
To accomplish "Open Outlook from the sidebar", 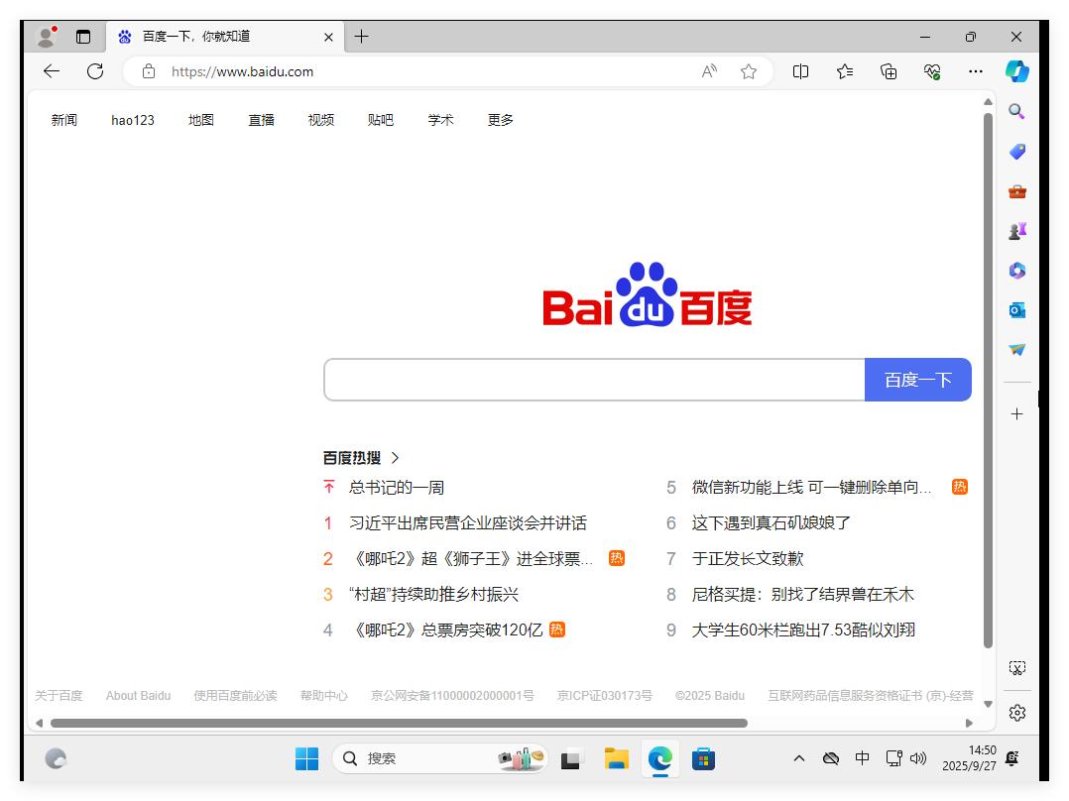I will tap(1016, 310).
